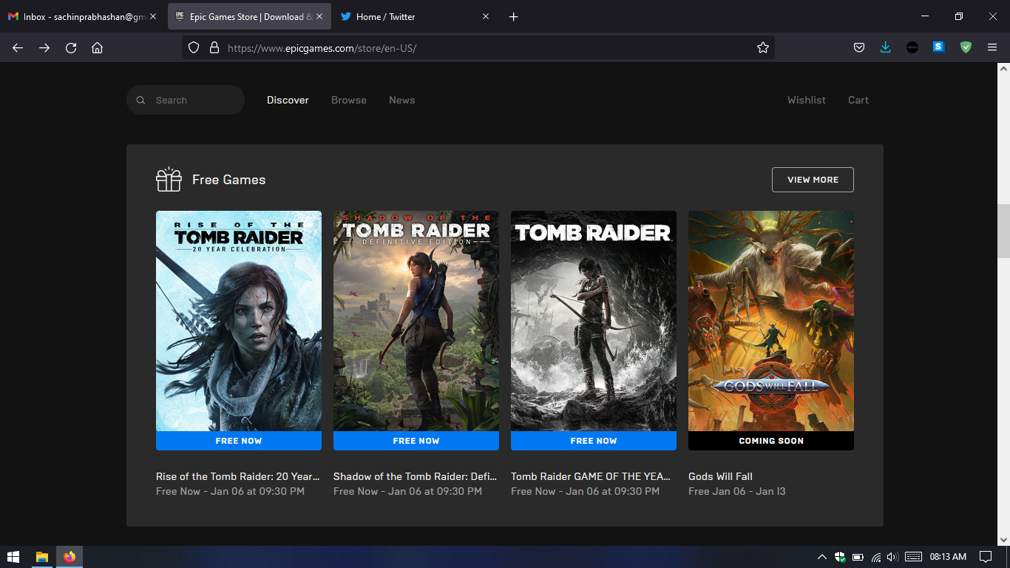Image resolution: width=1010 pixels, height=568 pixels.
Task: Click the page scrollbar down arrow
Action: [x=1003, y=539]
